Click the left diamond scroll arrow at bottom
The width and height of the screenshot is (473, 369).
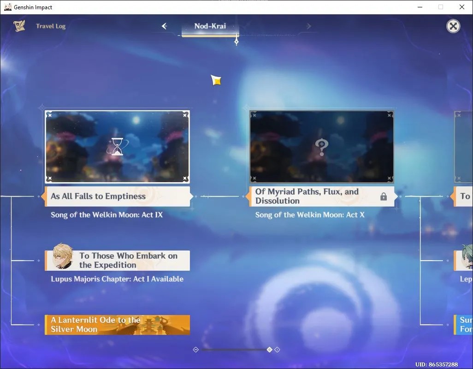[196, 350]
